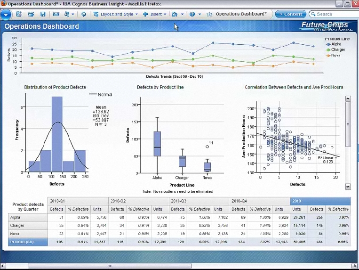Open the collaborate dropdown arrow
359x270 pixels.
tap(73, 14)
